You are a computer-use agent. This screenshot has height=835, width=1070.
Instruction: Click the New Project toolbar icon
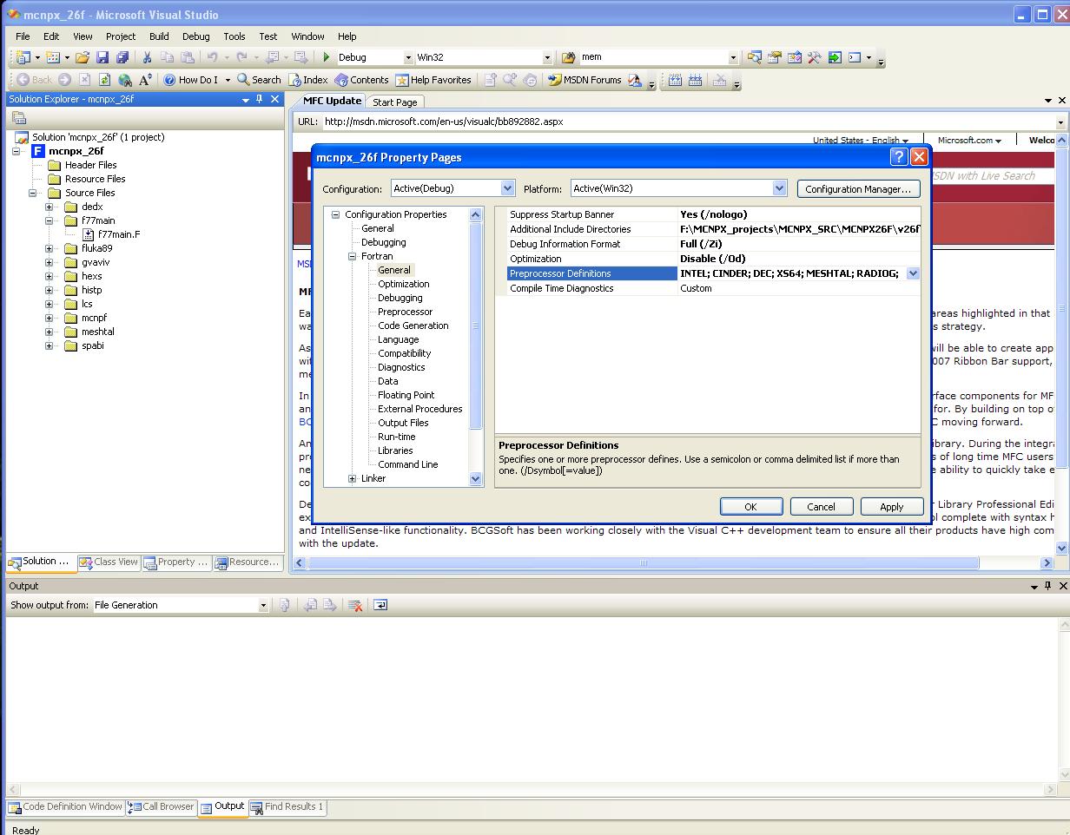pyautogui.click(x=23, y=57)
